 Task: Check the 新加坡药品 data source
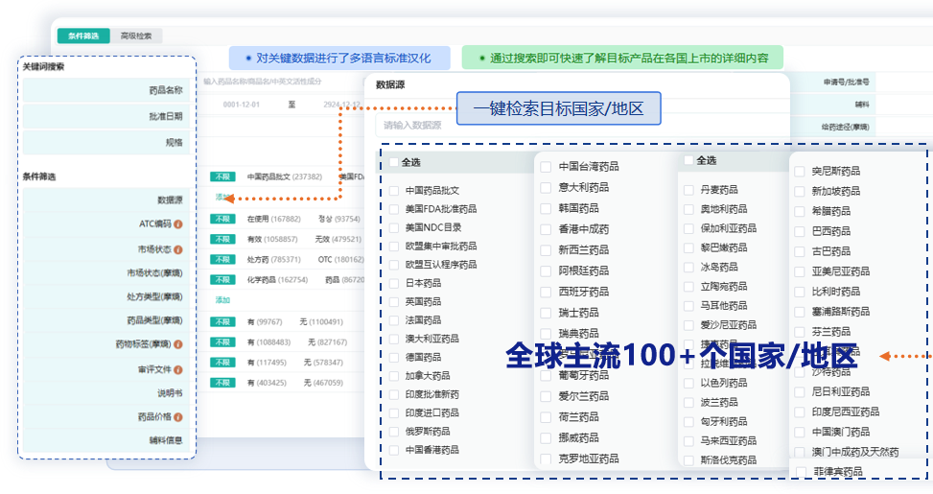pyautogui.click(x=799, y=192)
